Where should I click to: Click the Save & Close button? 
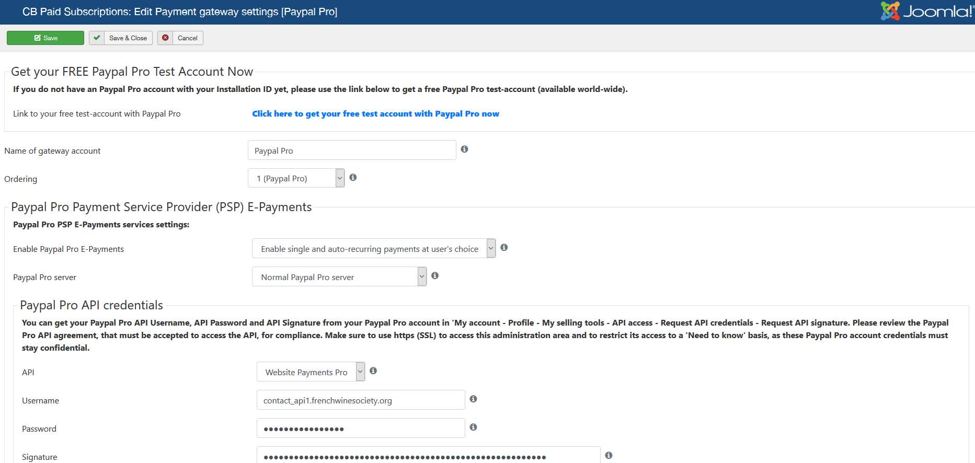tap(121, 38)
